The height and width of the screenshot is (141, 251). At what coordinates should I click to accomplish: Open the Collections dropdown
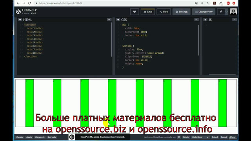coord(200,137)
